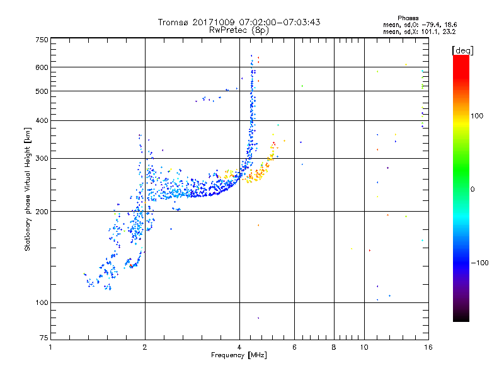The width and height of the screenshot is (504, 378).
Task: Click the x-axis '4' tick label
Action: [x=239, y=347]
